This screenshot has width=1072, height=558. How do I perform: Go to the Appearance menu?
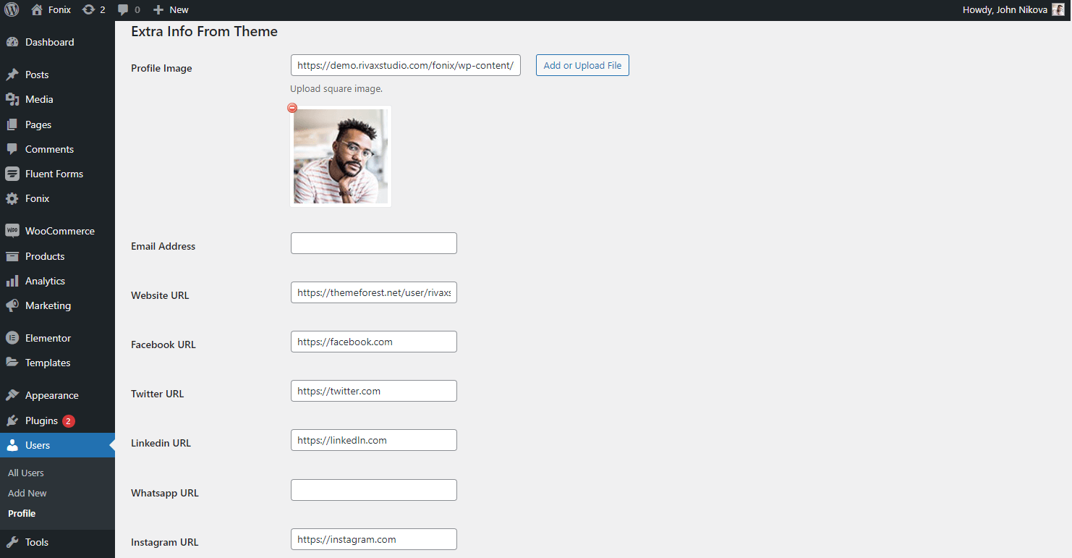pos(51,395)
